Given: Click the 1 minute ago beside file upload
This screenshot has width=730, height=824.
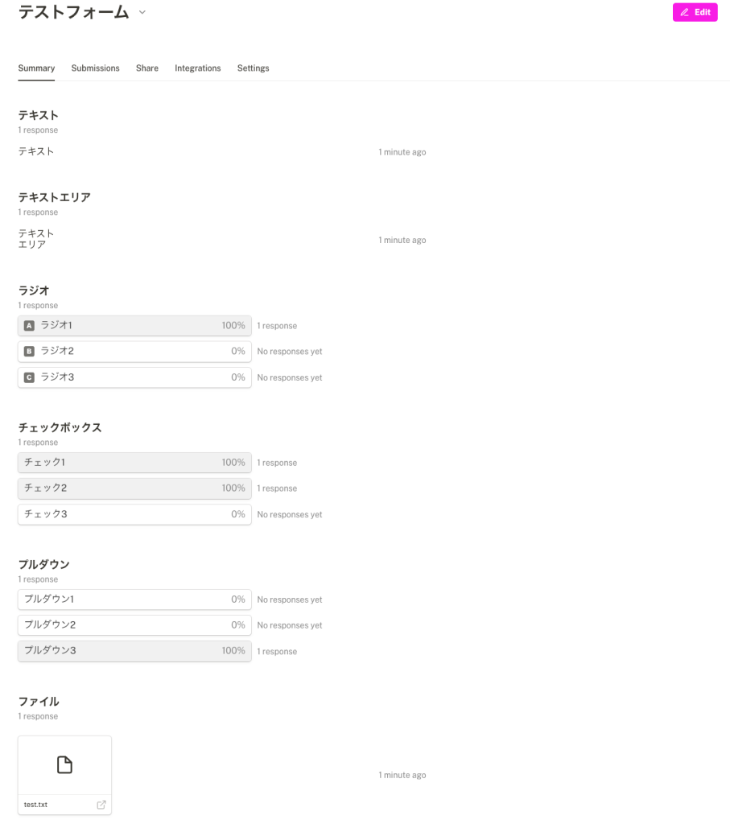Looking at the screenshot, I should (x=402, y=775).
